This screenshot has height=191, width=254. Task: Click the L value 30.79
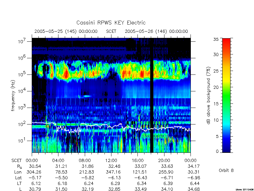point(35,189)
